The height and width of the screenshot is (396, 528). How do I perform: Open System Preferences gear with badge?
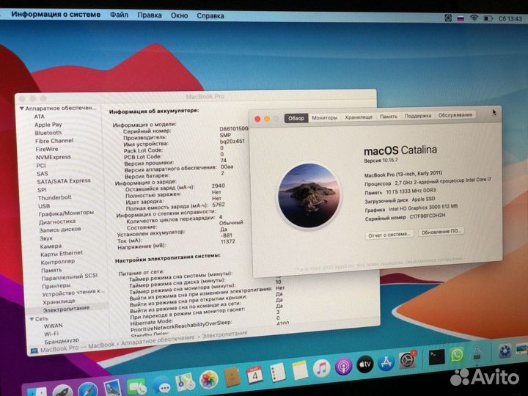408,360
